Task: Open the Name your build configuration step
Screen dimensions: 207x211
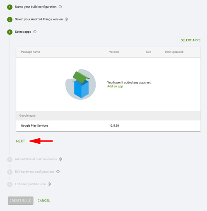Action: click(x=36, y=7)
